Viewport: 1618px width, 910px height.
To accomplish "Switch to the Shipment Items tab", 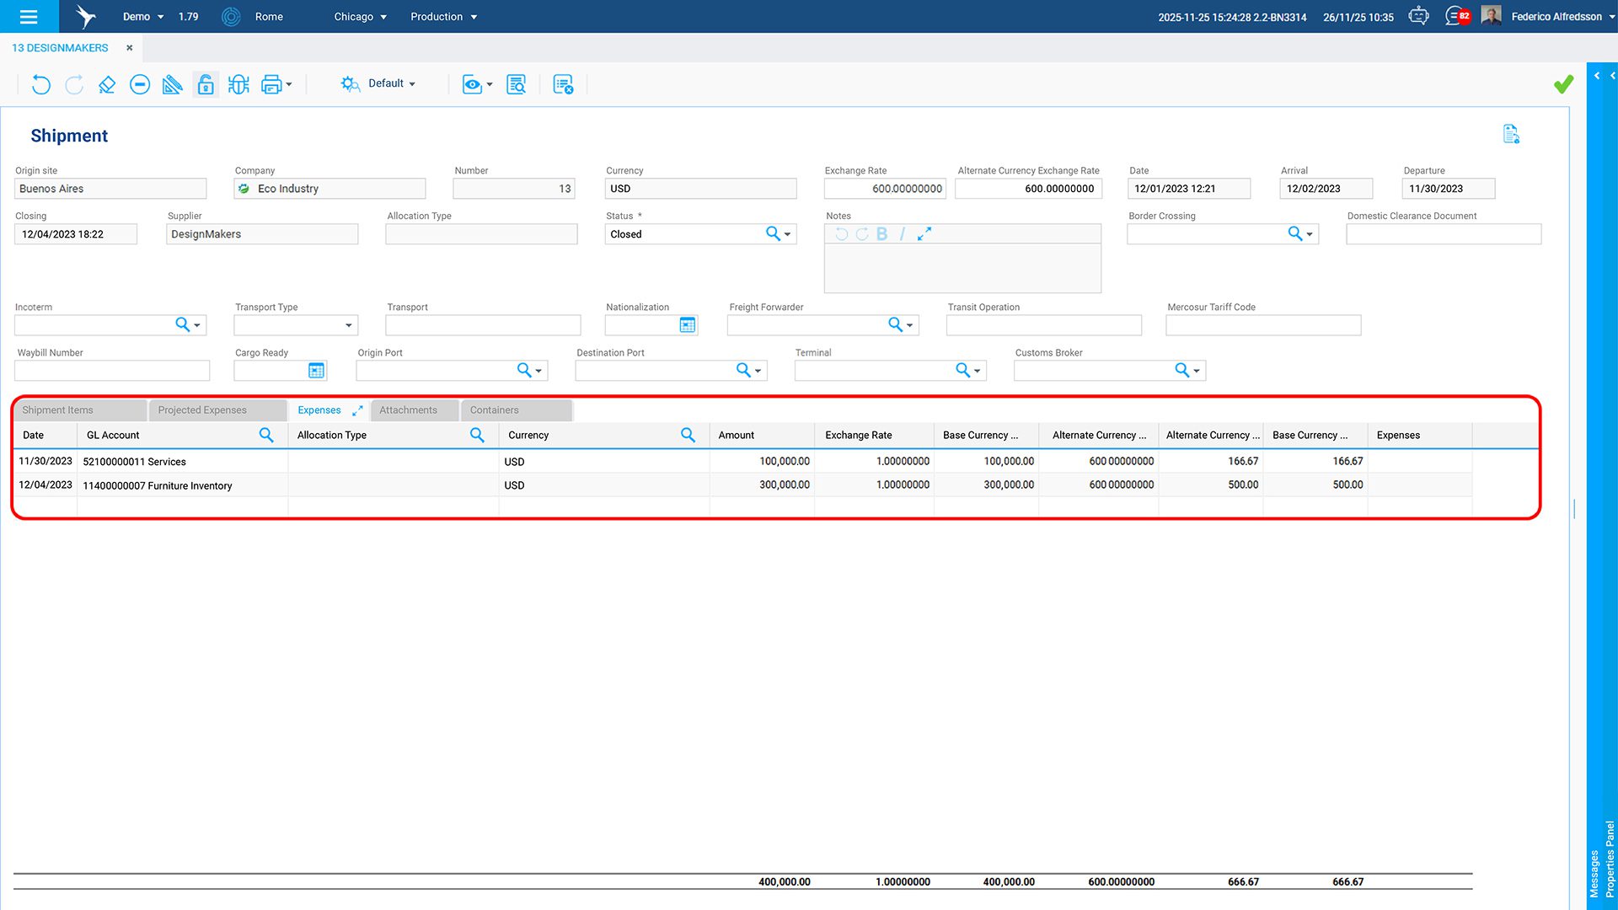I will 57,410.
